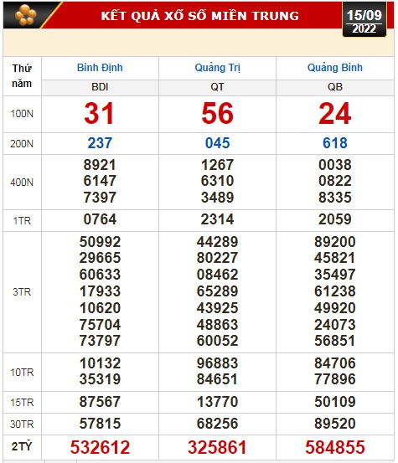
Task: Select the BDI code cell
Action: pyautogui.click(x=100, y=87)
